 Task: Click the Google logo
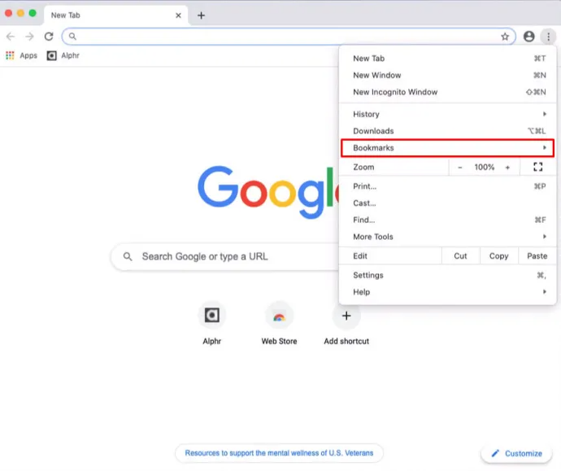[268, 193]
